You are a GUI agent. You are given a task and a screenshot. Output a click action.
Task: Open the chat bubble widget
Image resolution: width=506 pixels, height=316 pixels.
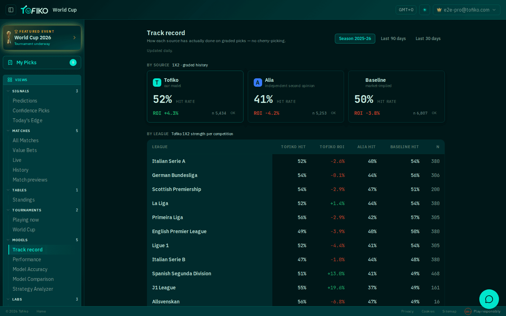(x=489, y=299)
